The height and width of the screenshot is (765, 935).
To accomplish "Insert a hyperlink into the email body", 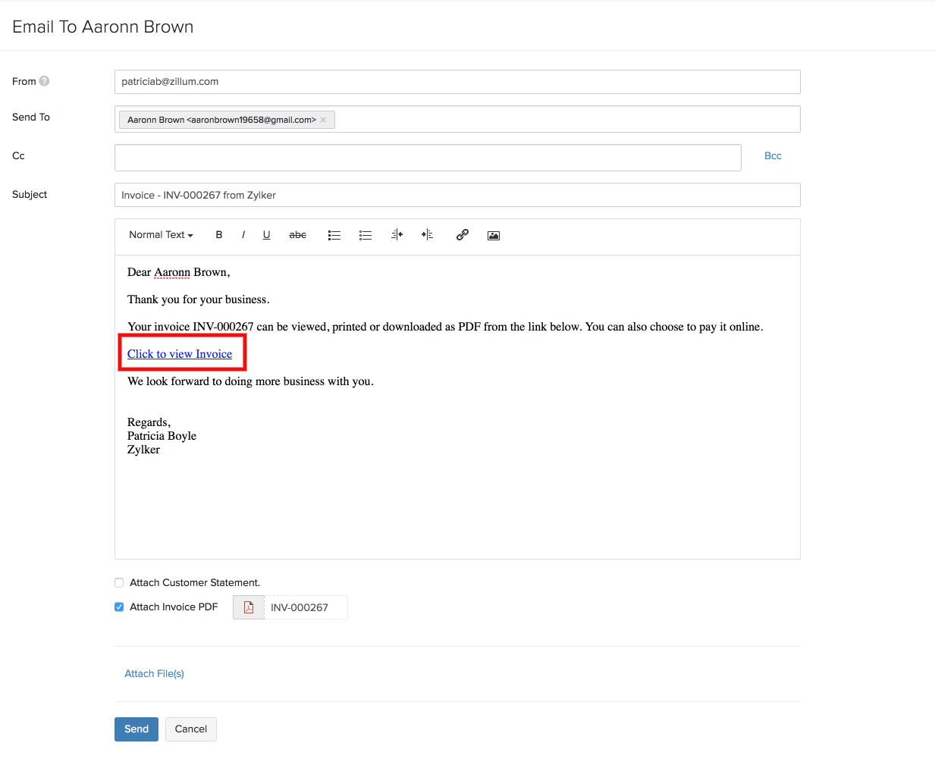I will 463,235.
